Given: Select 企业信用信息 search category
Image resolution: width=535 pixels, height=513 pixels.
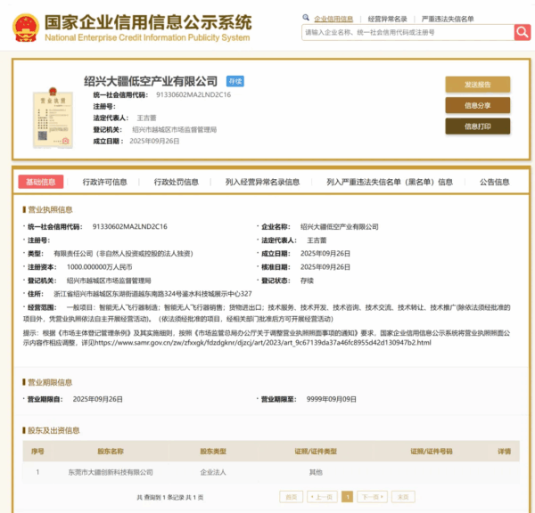Looking at the screenshot, I should pos(333,18).
